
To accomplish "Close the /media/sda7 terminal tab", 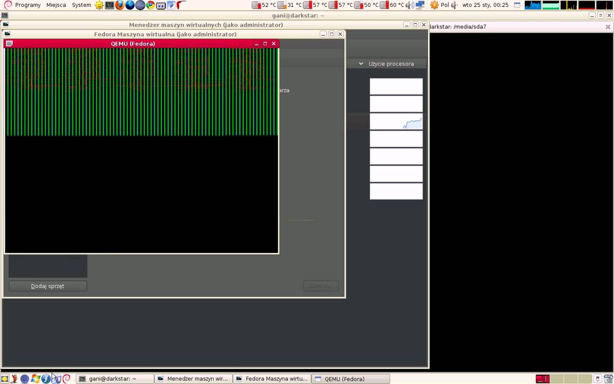I will click(608, 27).
